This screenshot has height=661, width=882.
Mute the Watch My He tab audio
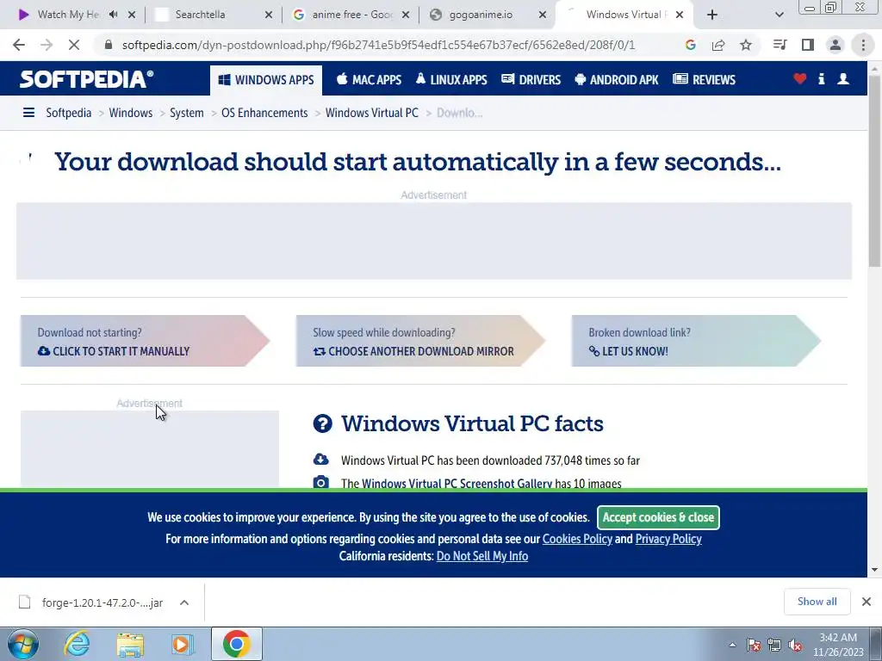[114, 15]
